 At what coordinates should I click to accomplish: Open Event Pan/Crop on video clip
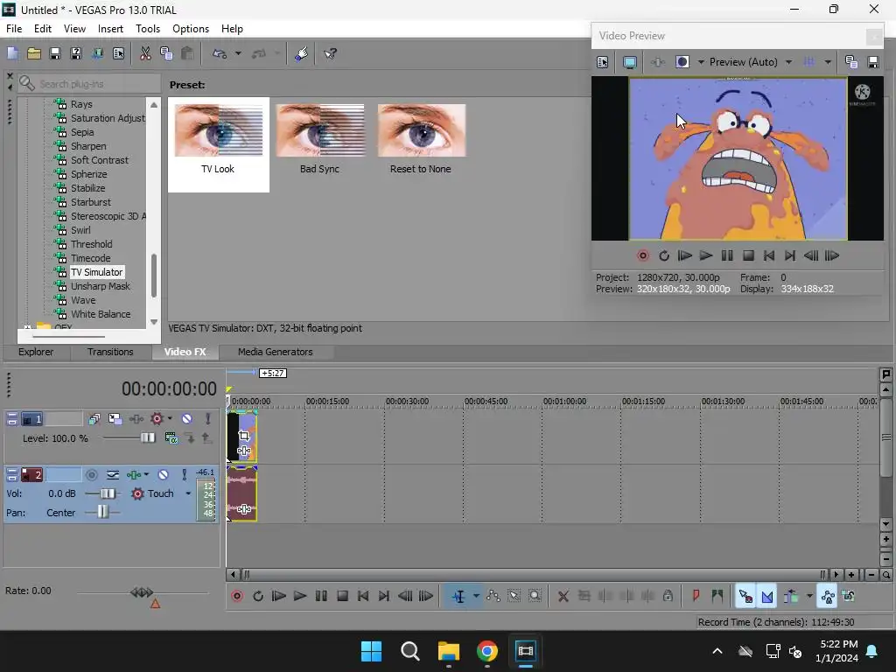[244, 436]
